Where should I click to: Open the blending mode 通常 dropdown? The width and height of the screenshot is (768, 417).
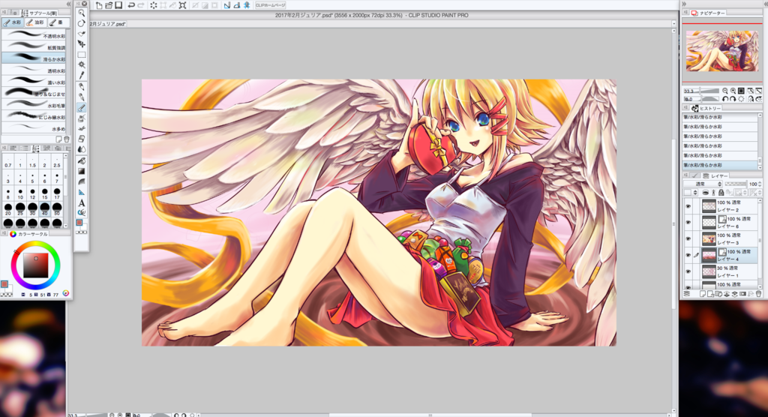[703, 184]
